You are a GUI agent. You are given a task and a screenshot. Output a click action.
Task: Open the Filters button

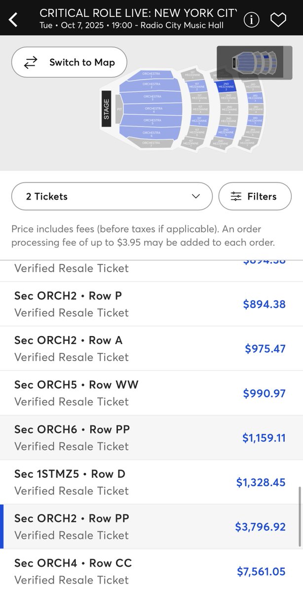tap(255, 196)
